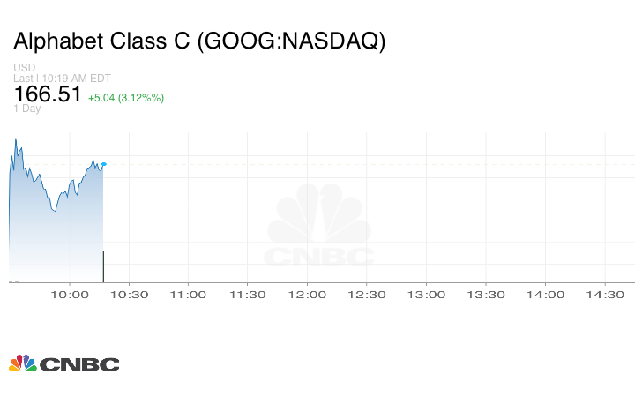This screenshot has width=635, height=397.
Task: Click the 12:30 time axis label
Action: tap(367, 295)
